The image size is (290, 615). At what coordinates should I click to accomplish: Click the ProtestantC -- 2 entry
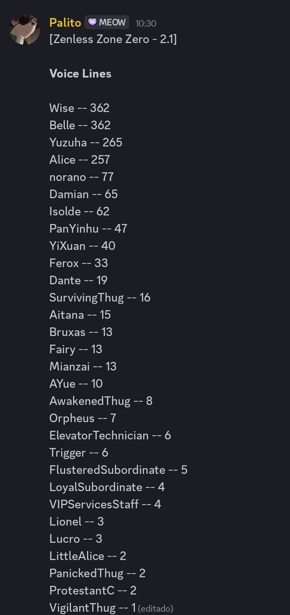click(x=93, y=590)
